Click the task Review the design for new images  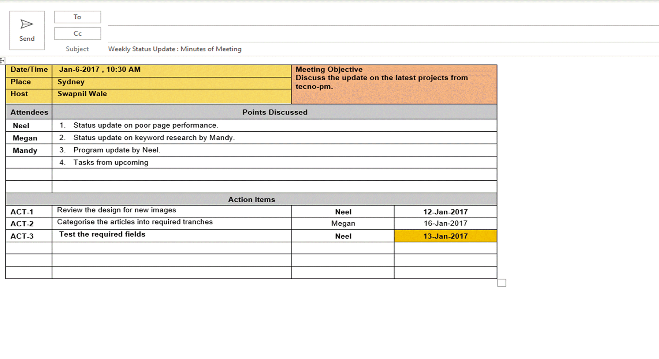(116, 210)
